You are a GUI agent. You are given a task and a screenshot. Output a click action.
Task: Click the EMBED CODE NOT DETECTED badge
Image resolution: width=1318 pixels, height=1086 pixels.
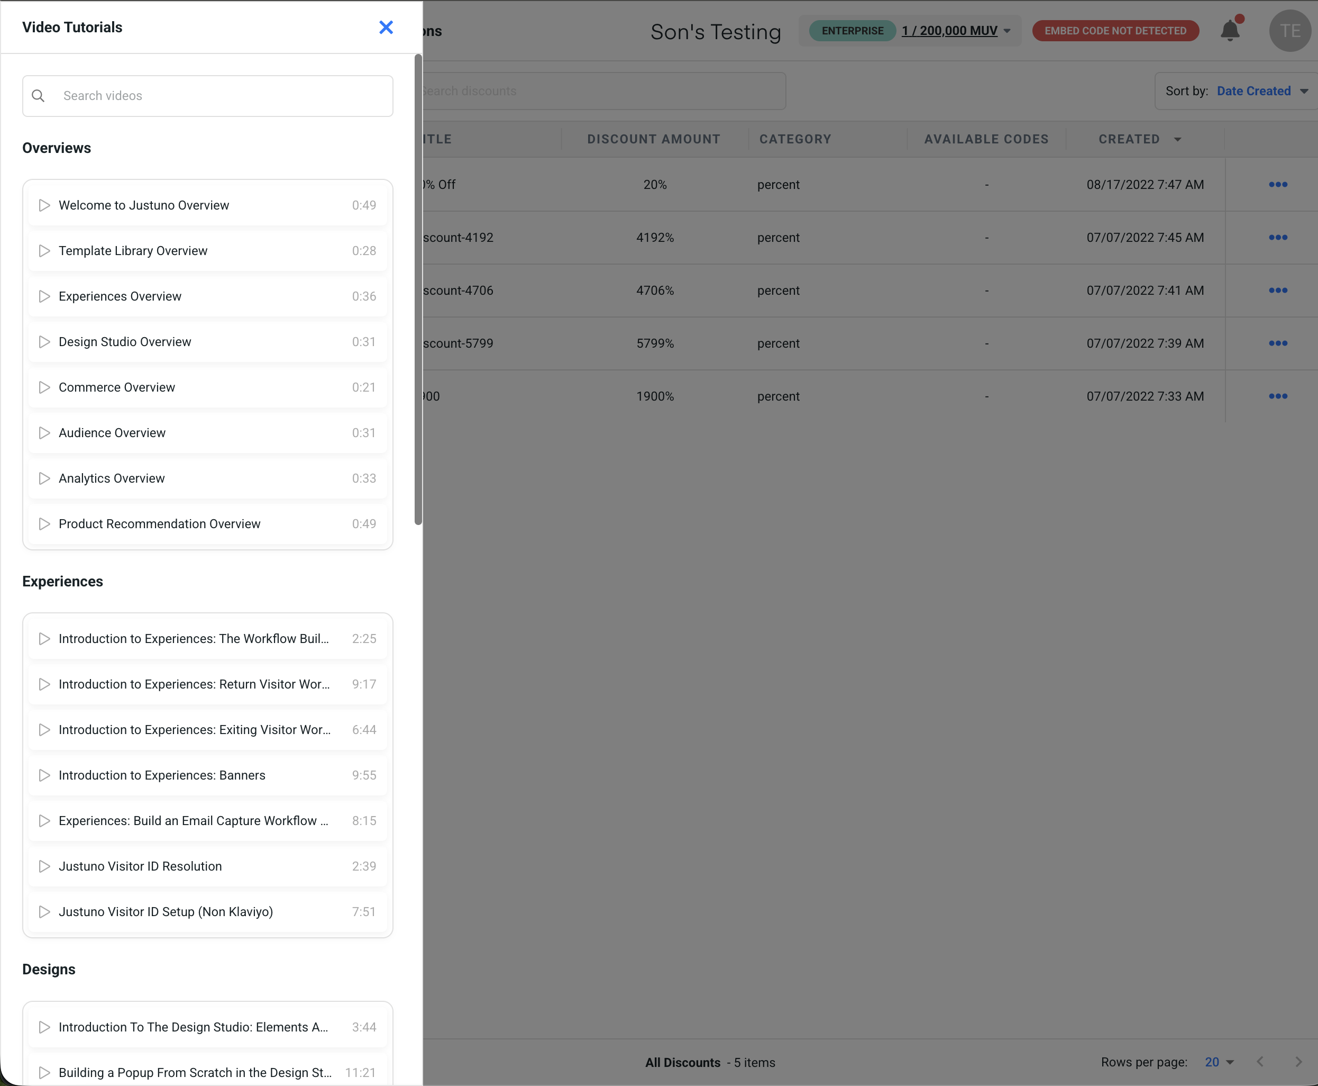1115,31
